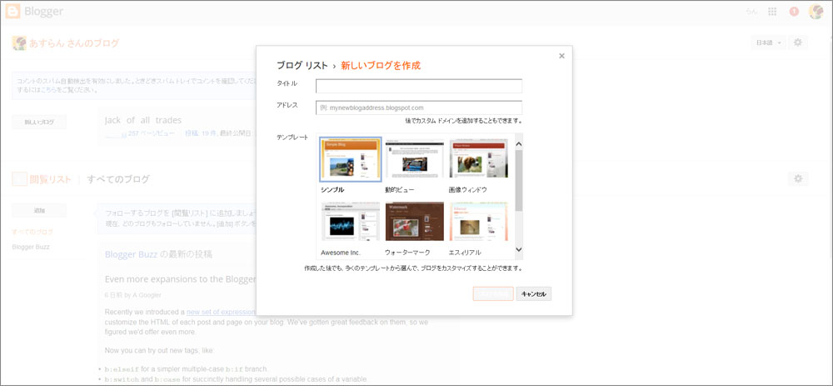This screenshot has height=386, width=833.
Task: Select the Awesome Inc. template thumbnail
Action: pyautogui.click(x=351, y=221)
